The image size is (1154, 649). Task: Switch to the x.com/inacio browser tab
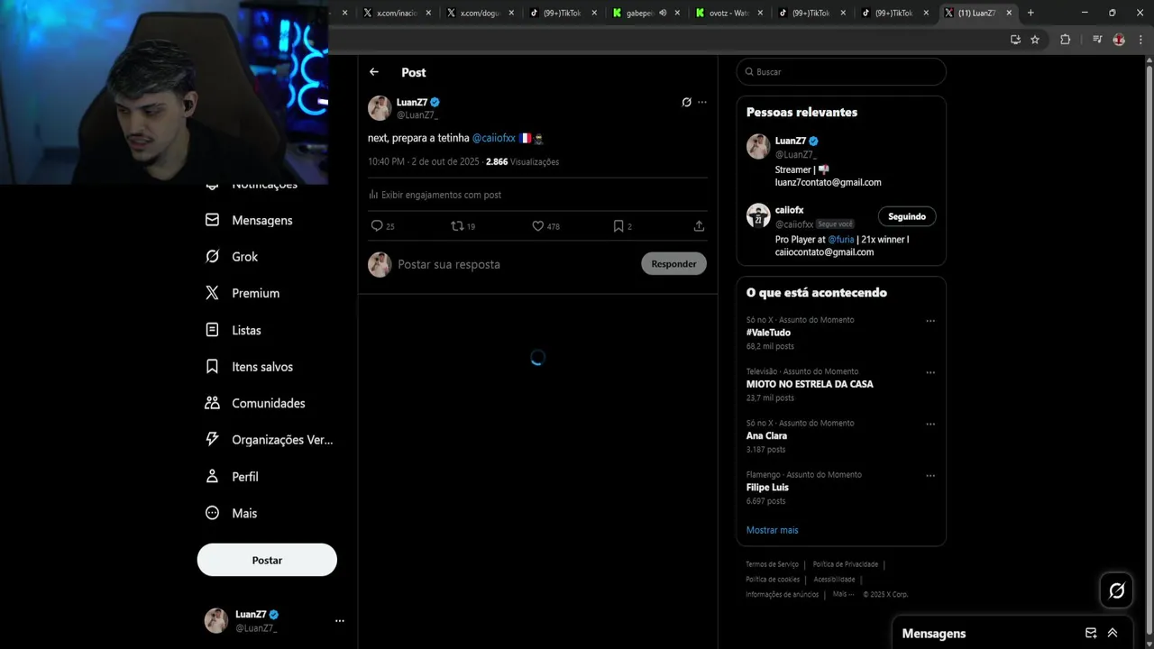(397, 13)
